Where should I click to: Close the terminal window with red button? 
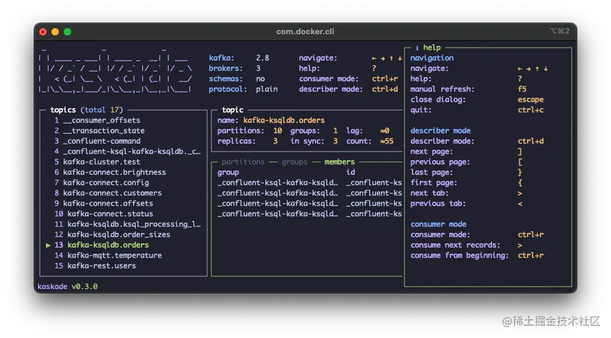pos(43,32)
